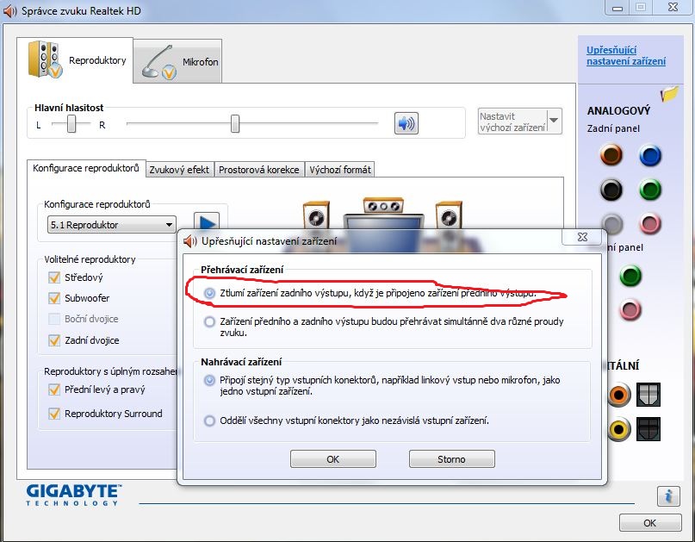Switch to the Reproduktory device tab

point(75,60)
